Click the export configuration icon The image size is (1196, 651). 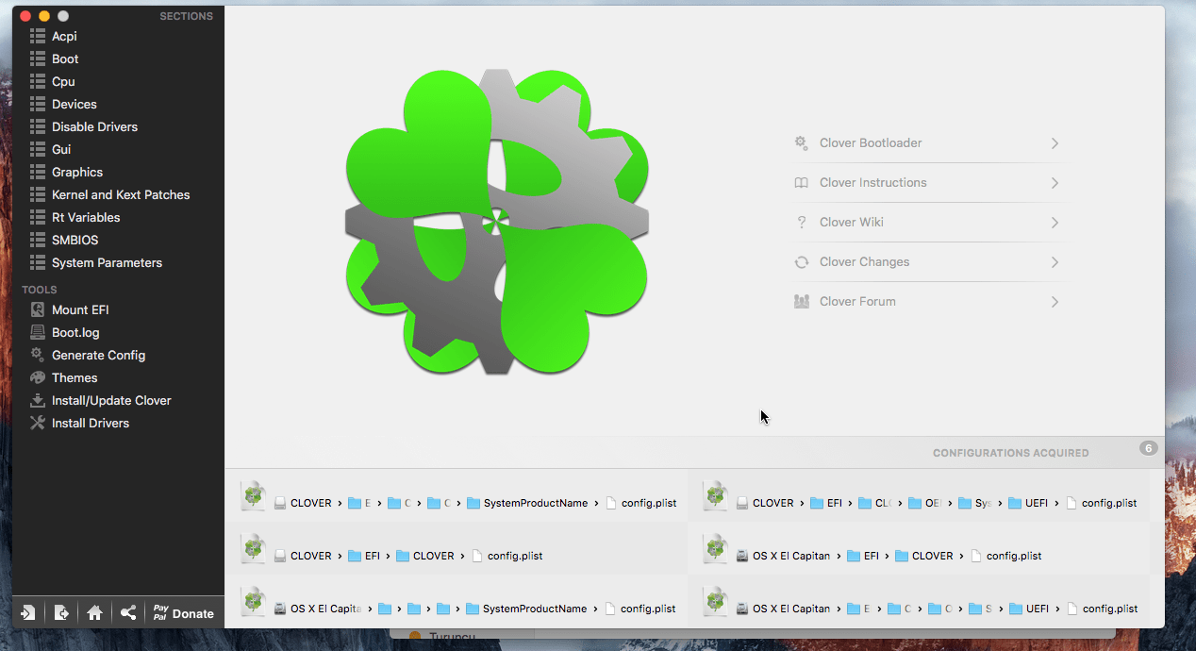[61, 613]
